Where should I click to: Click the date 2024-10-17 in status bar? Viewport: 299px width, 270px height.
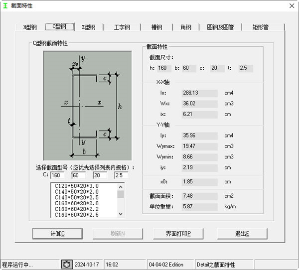click(x=87, y=265)
